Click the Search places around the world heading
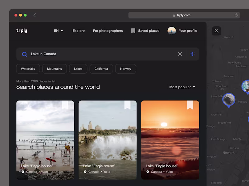 click(x=58, y=87)
